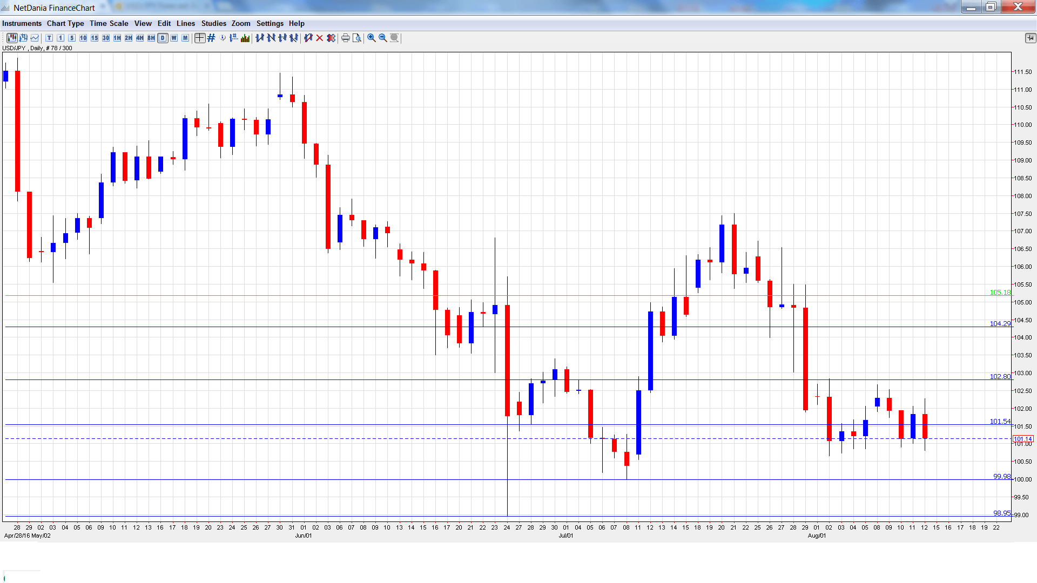Image resolution: width=1037 pixels, height=583 pixels.
Task: Click the printer icon
Action: tap(345, 38)
